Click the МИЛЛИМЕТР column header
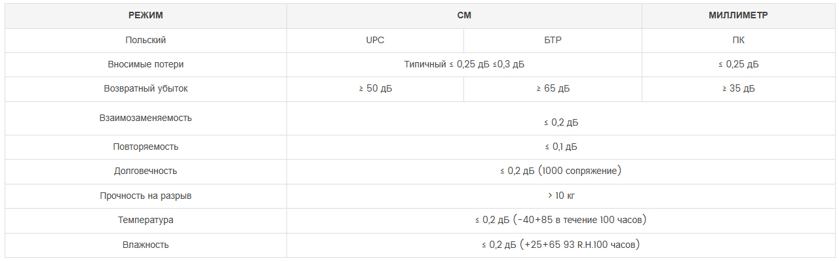 point(738,16)
